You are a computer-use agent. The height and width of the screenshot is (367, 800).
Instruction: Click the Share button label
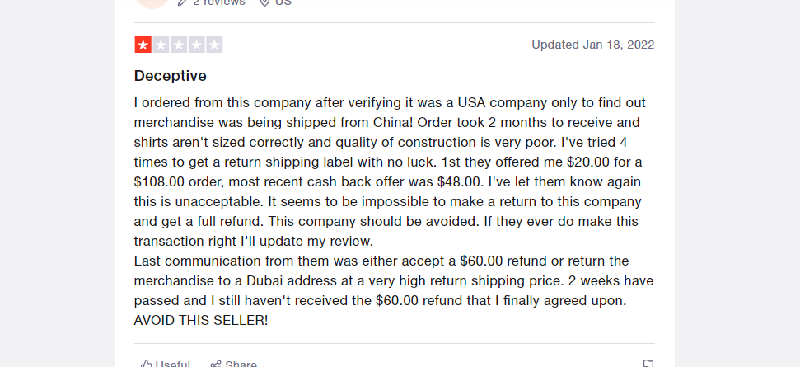tap(241, 364)
